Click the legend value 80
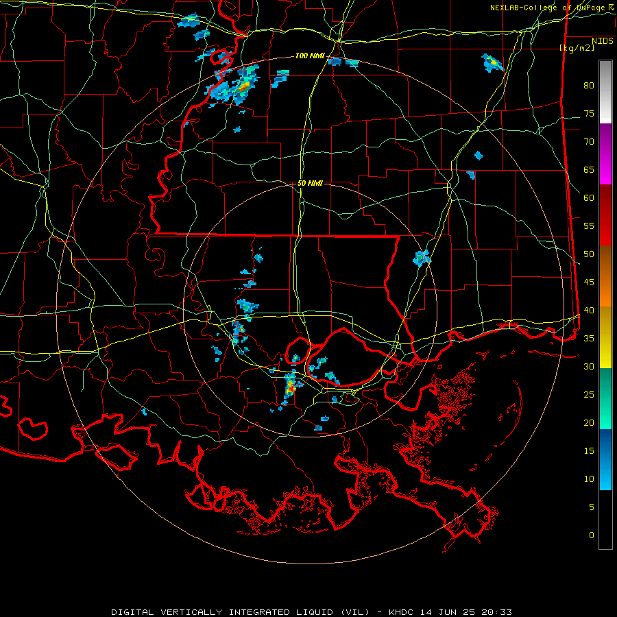Screen dimensions: 617x617 click(x=589, y=86)
